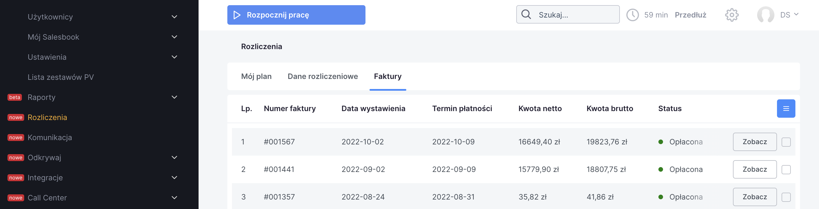Click the beta badge beside Raporty
The width and height of the screenshot is (819, 209).
pos(15,97)
